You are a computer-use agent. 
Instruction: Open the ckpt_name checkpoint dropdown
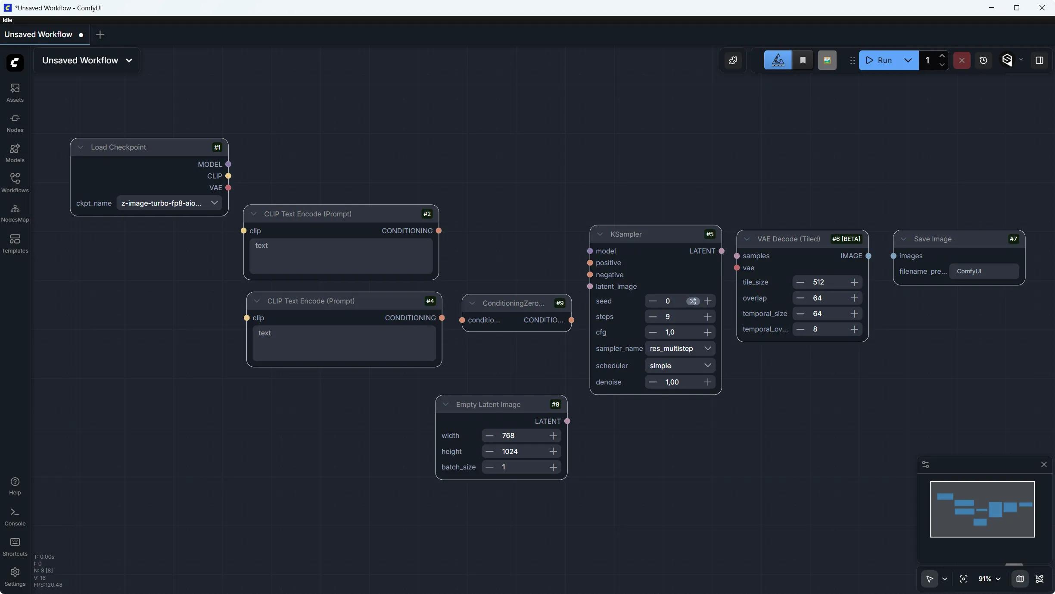[169, 203]
